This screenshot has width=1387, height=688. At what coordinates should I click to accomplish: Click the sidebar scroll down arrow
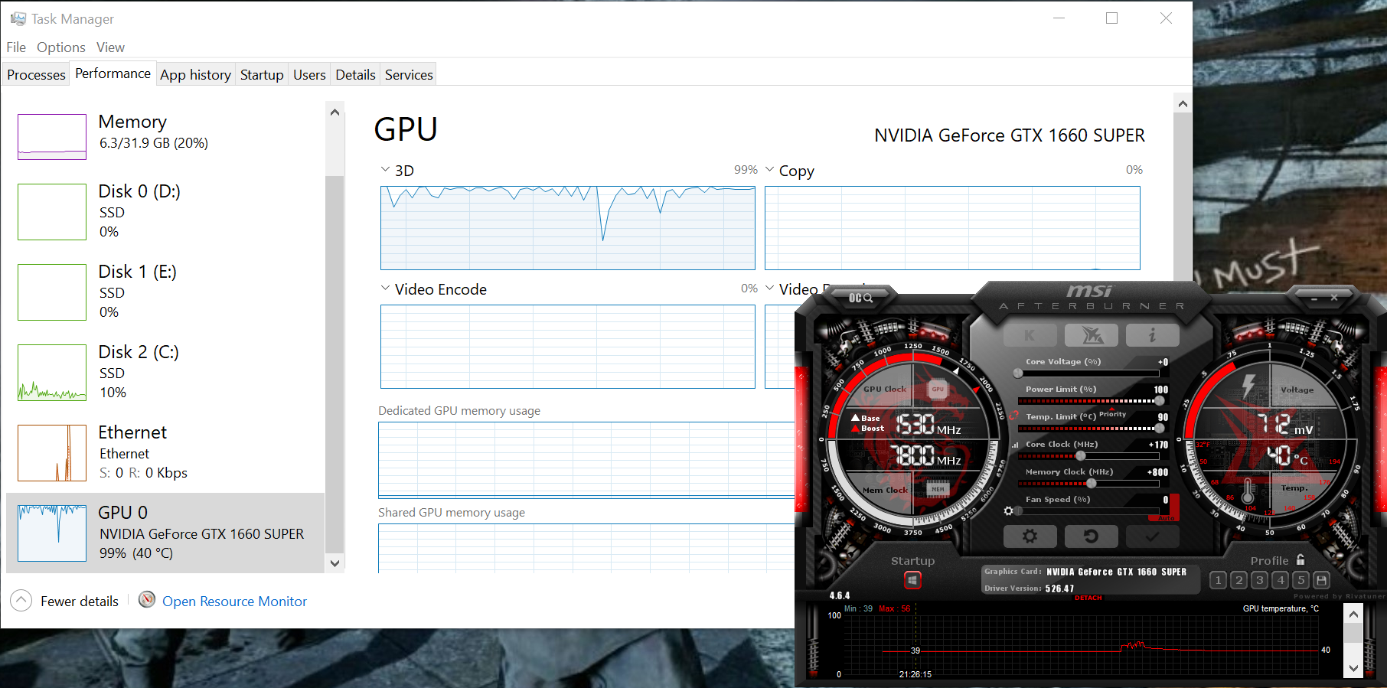tap(335, 563)
